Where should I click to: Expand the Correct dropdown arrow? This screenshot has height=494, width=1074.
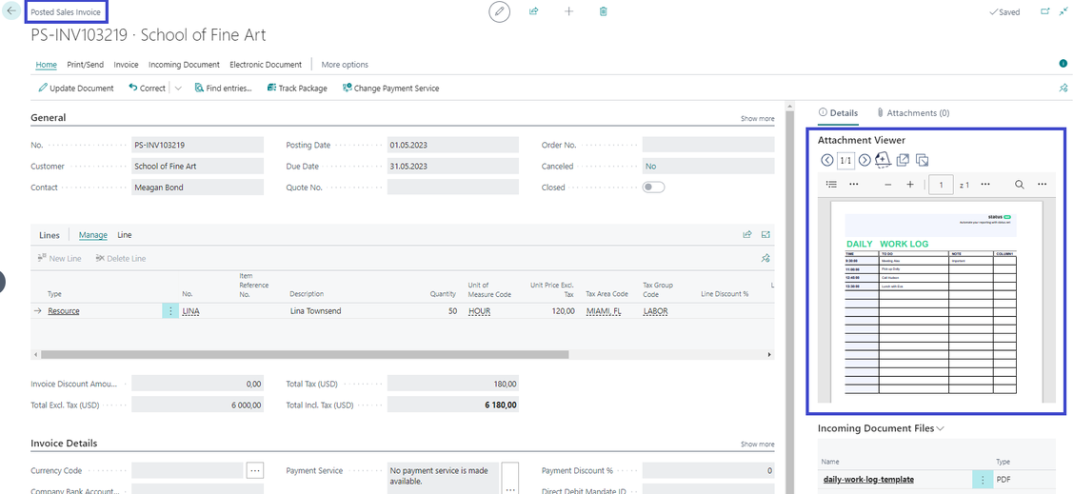[178, 89]
